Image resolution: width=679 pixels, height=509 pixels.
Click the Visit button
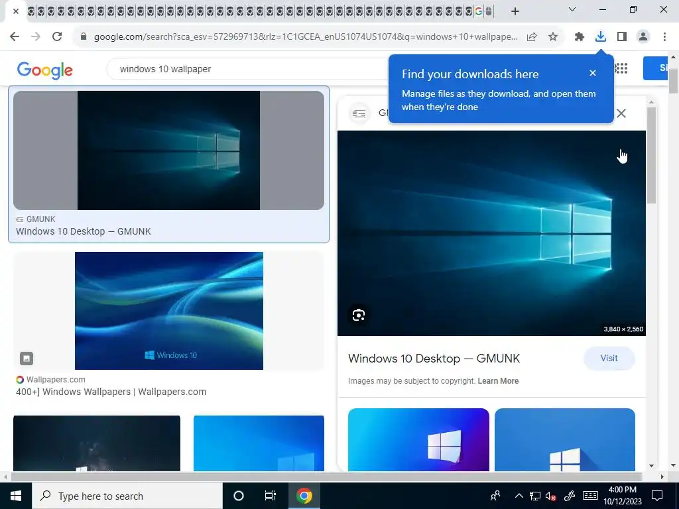coord(609,359)
